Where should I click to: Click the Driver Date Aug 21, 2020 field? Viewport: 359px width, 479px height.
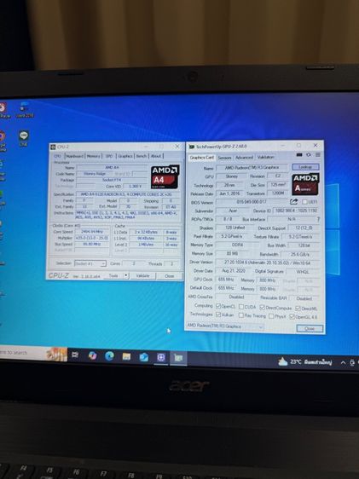(234, 271)
